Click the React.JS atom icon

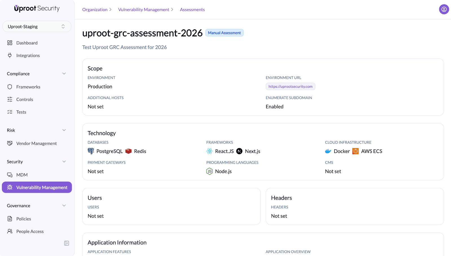(209, 151)
